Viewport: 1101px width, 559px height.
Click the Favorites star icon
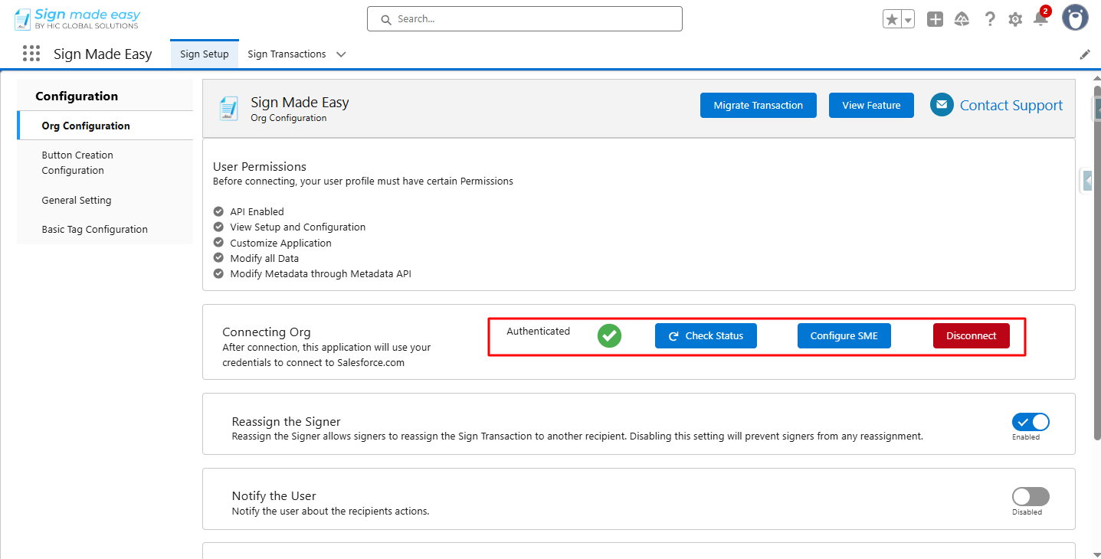pyautogui.click(x=892, y=20)
